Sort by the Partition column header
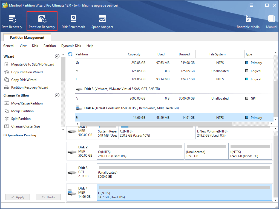279x209 pixels. point(98,54)
